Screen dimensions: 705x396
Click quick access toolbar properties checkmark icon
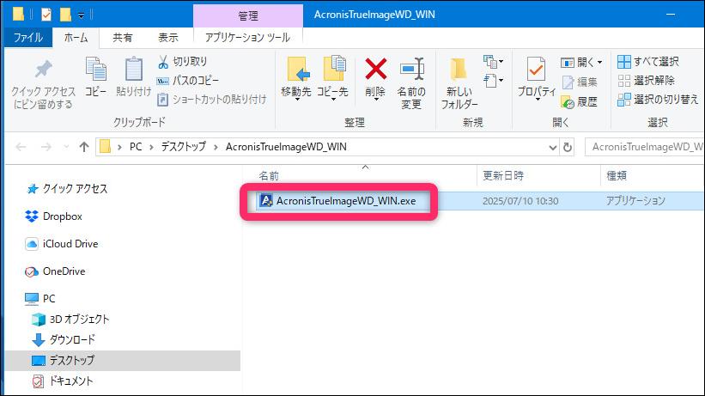[x=46, y=15]
